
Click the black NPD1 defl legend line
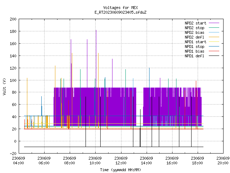coord(214,56)
